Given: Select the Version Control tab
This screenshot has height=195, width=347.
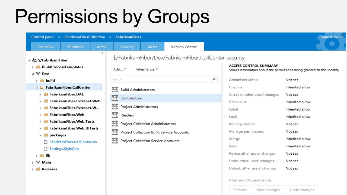Looking at the screenshot, I should click(184, 47).
